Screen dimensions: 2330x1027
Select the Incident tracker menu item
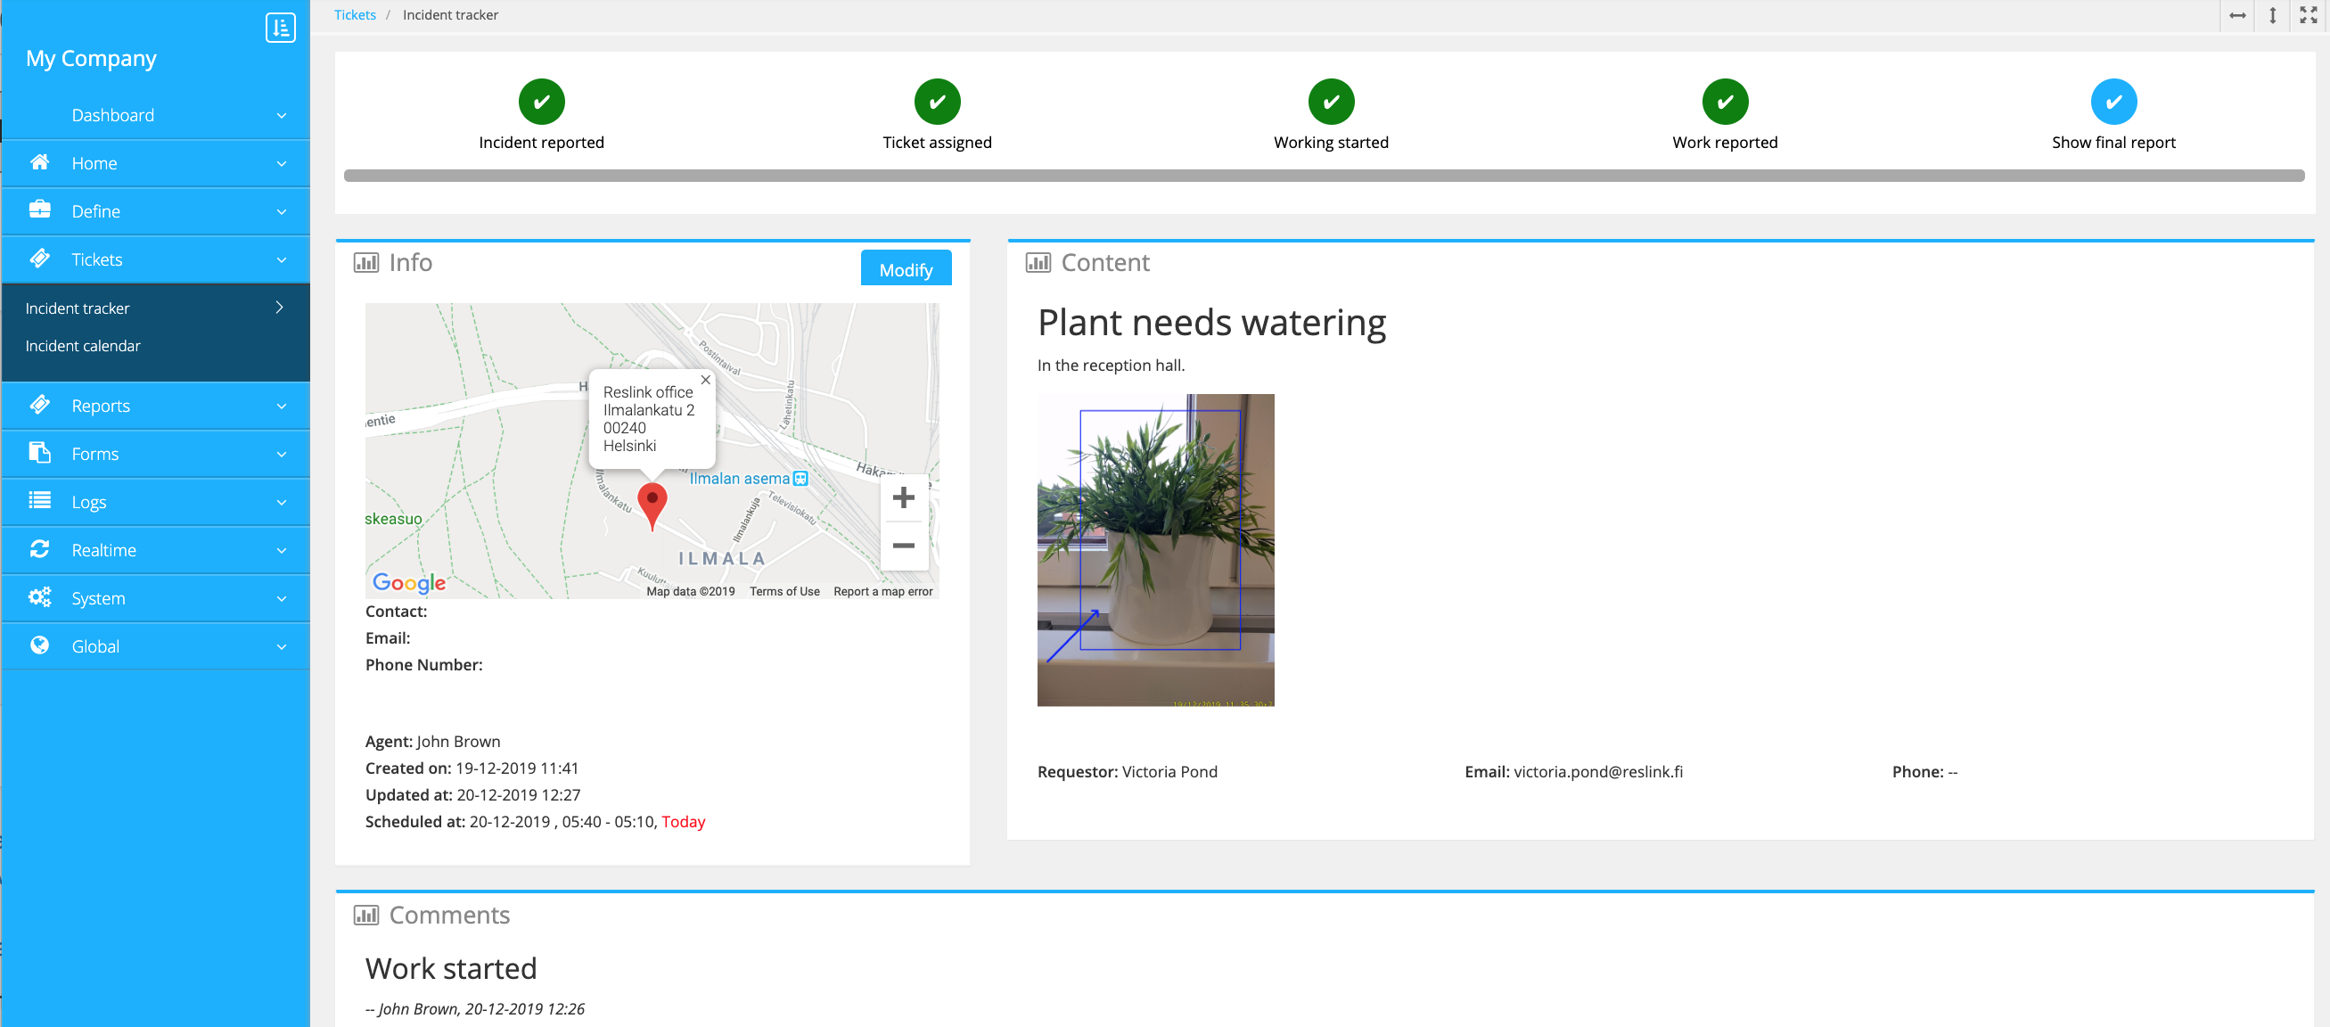pos(78,308)
